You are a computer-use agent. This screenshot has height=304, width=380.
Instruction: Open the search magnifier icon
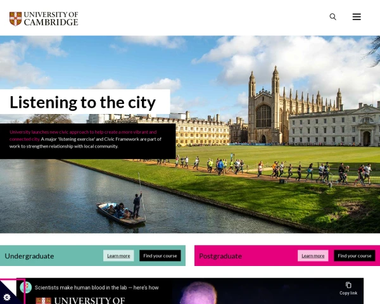click(332, 16)
